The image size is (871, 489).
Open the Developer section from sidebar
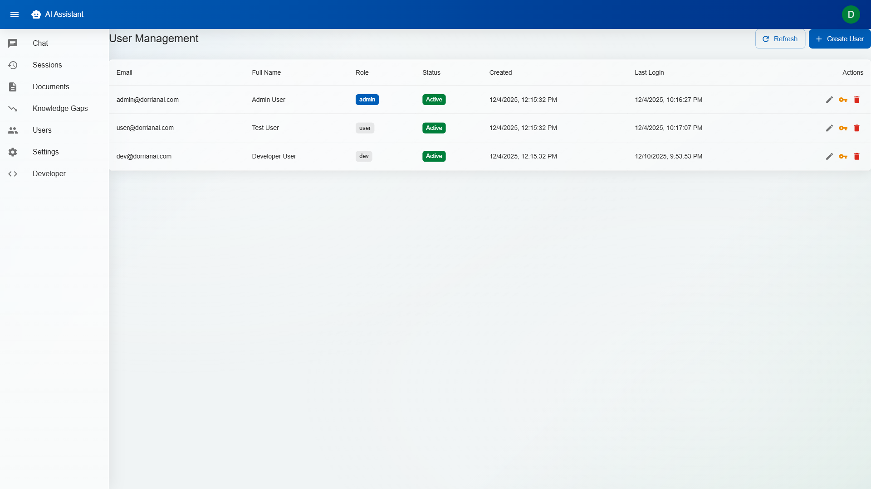coord(49,173)
